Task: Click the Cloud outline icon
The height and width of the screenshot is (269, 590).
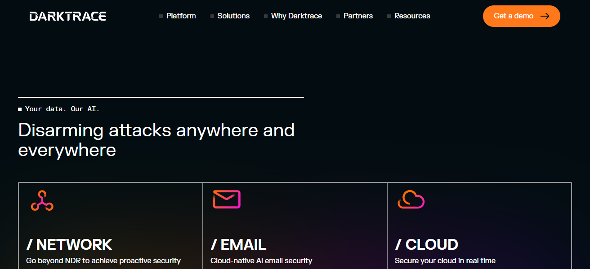Action: [411, 200]
